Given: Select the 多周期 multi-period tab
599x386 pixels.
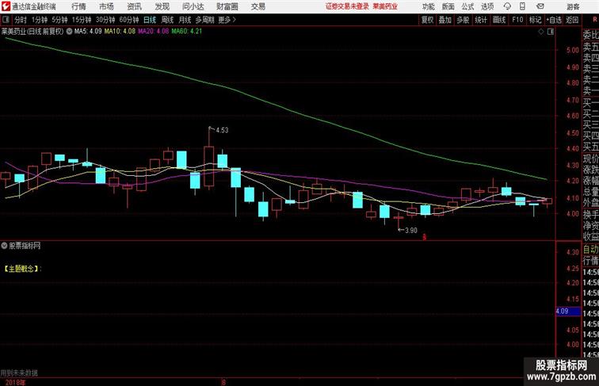Looking at the screenshot, I should (204, 20).
